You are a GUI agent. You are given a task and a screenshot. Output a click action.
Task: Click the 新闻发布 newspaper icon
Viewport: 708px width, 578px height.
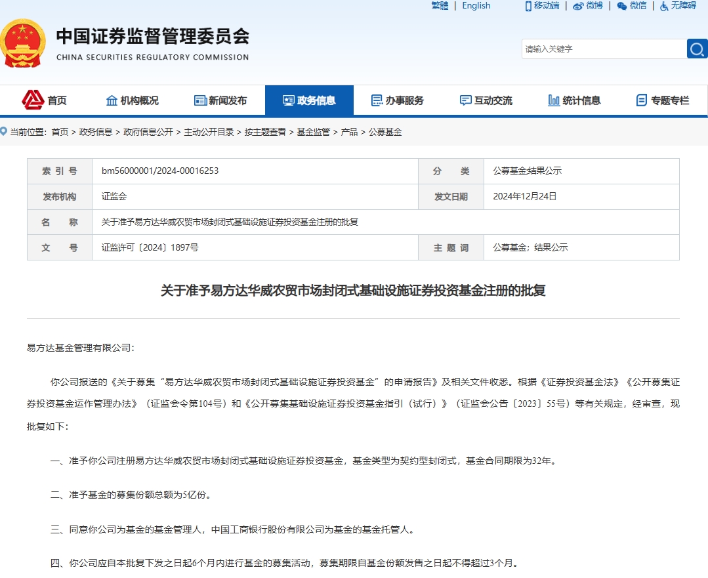tap(200, 100)
